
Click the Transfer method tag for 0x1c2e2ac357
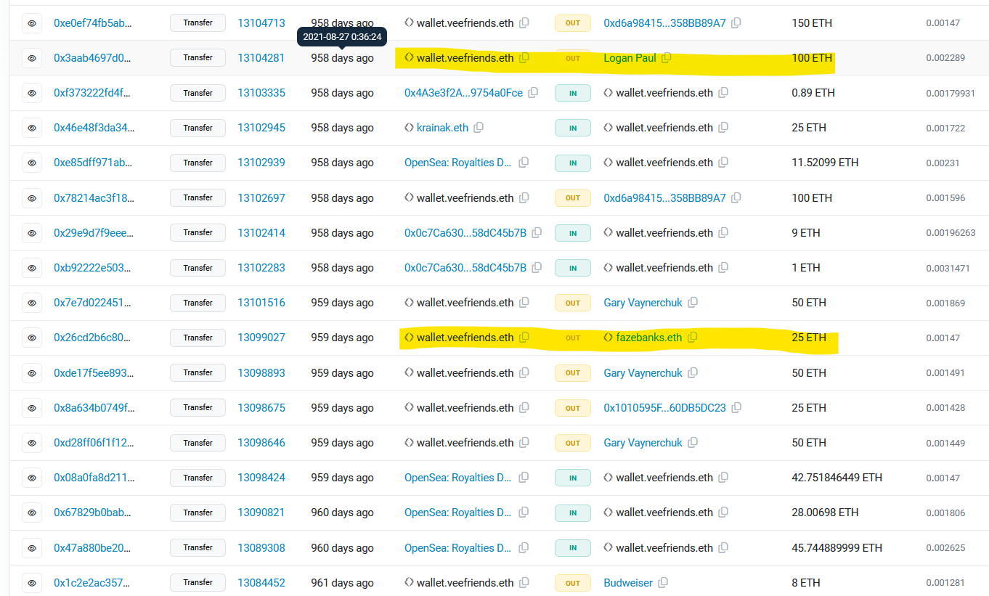[x=198, y=583]
